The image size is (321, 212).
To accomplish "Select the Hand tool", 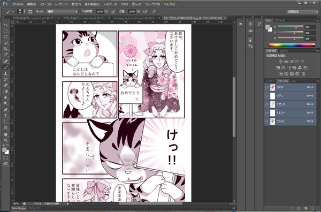I will tap(5, 134).
